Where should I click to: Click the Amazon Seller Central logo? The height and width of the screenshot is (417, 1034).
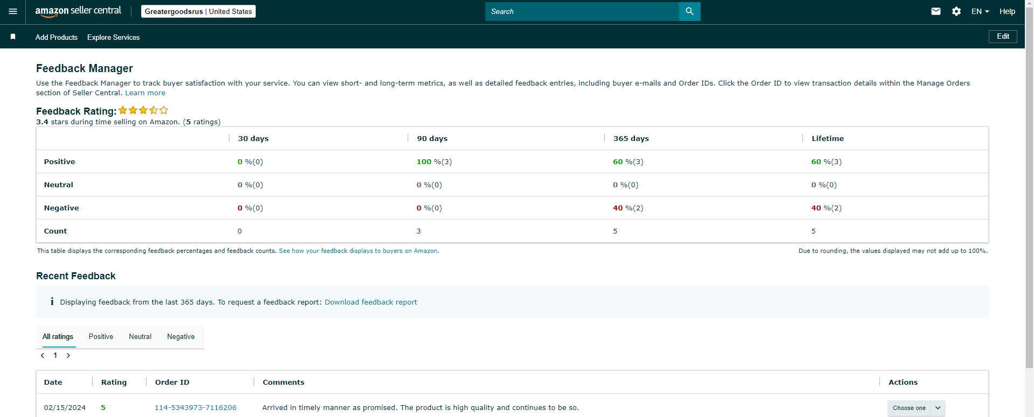tap(78, 11)
